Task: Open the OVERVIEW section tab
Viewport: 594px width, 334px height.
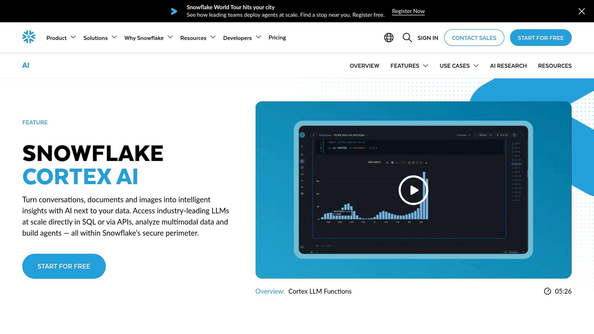Action: tap(364, 66)
